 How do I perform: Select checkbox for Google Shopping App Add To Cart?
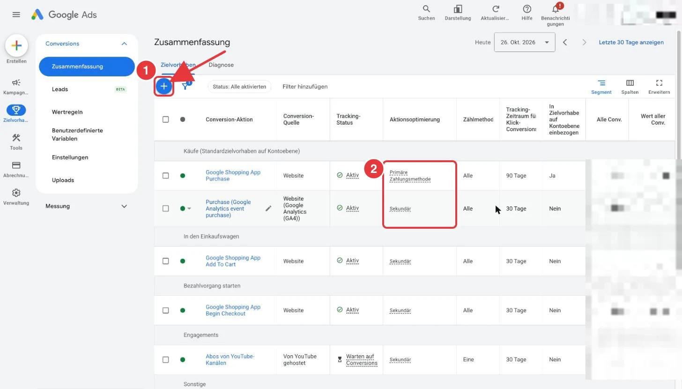[165, 261]
